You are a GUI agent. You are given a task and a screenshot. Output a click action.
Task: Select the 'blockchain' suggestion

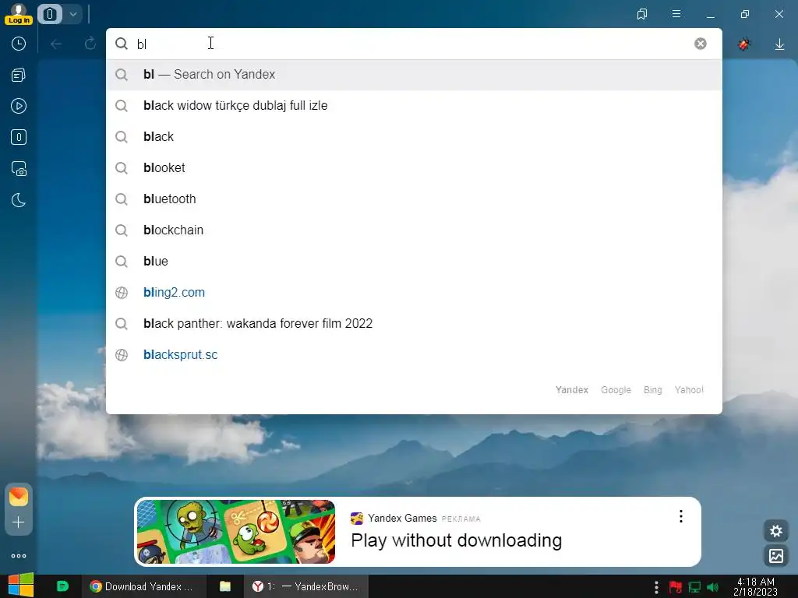[414, 230]
